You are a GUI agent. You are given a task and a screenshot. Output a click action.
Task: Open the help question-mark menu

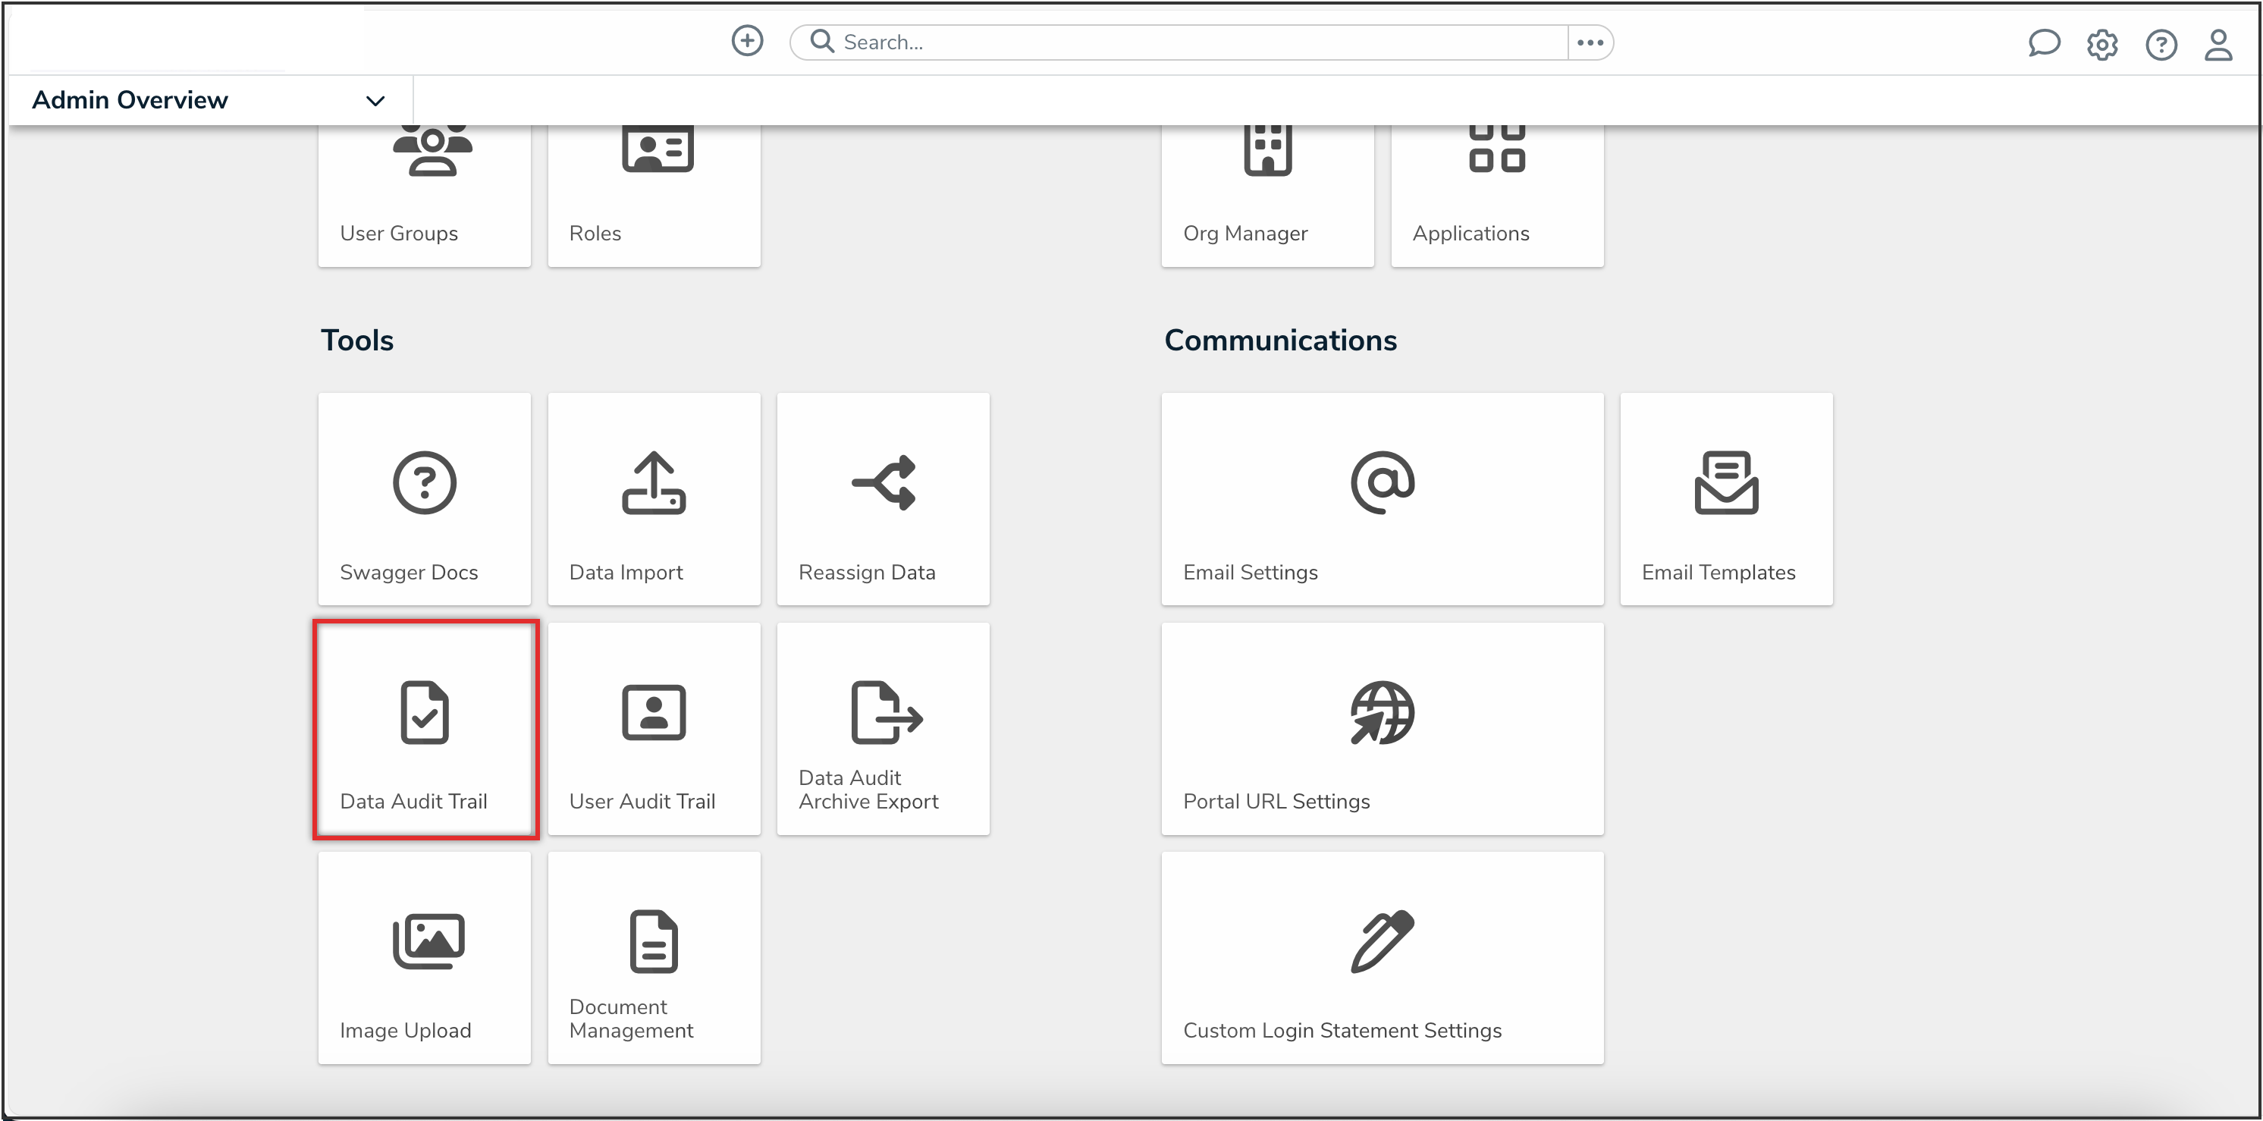tap(2160, 44)
